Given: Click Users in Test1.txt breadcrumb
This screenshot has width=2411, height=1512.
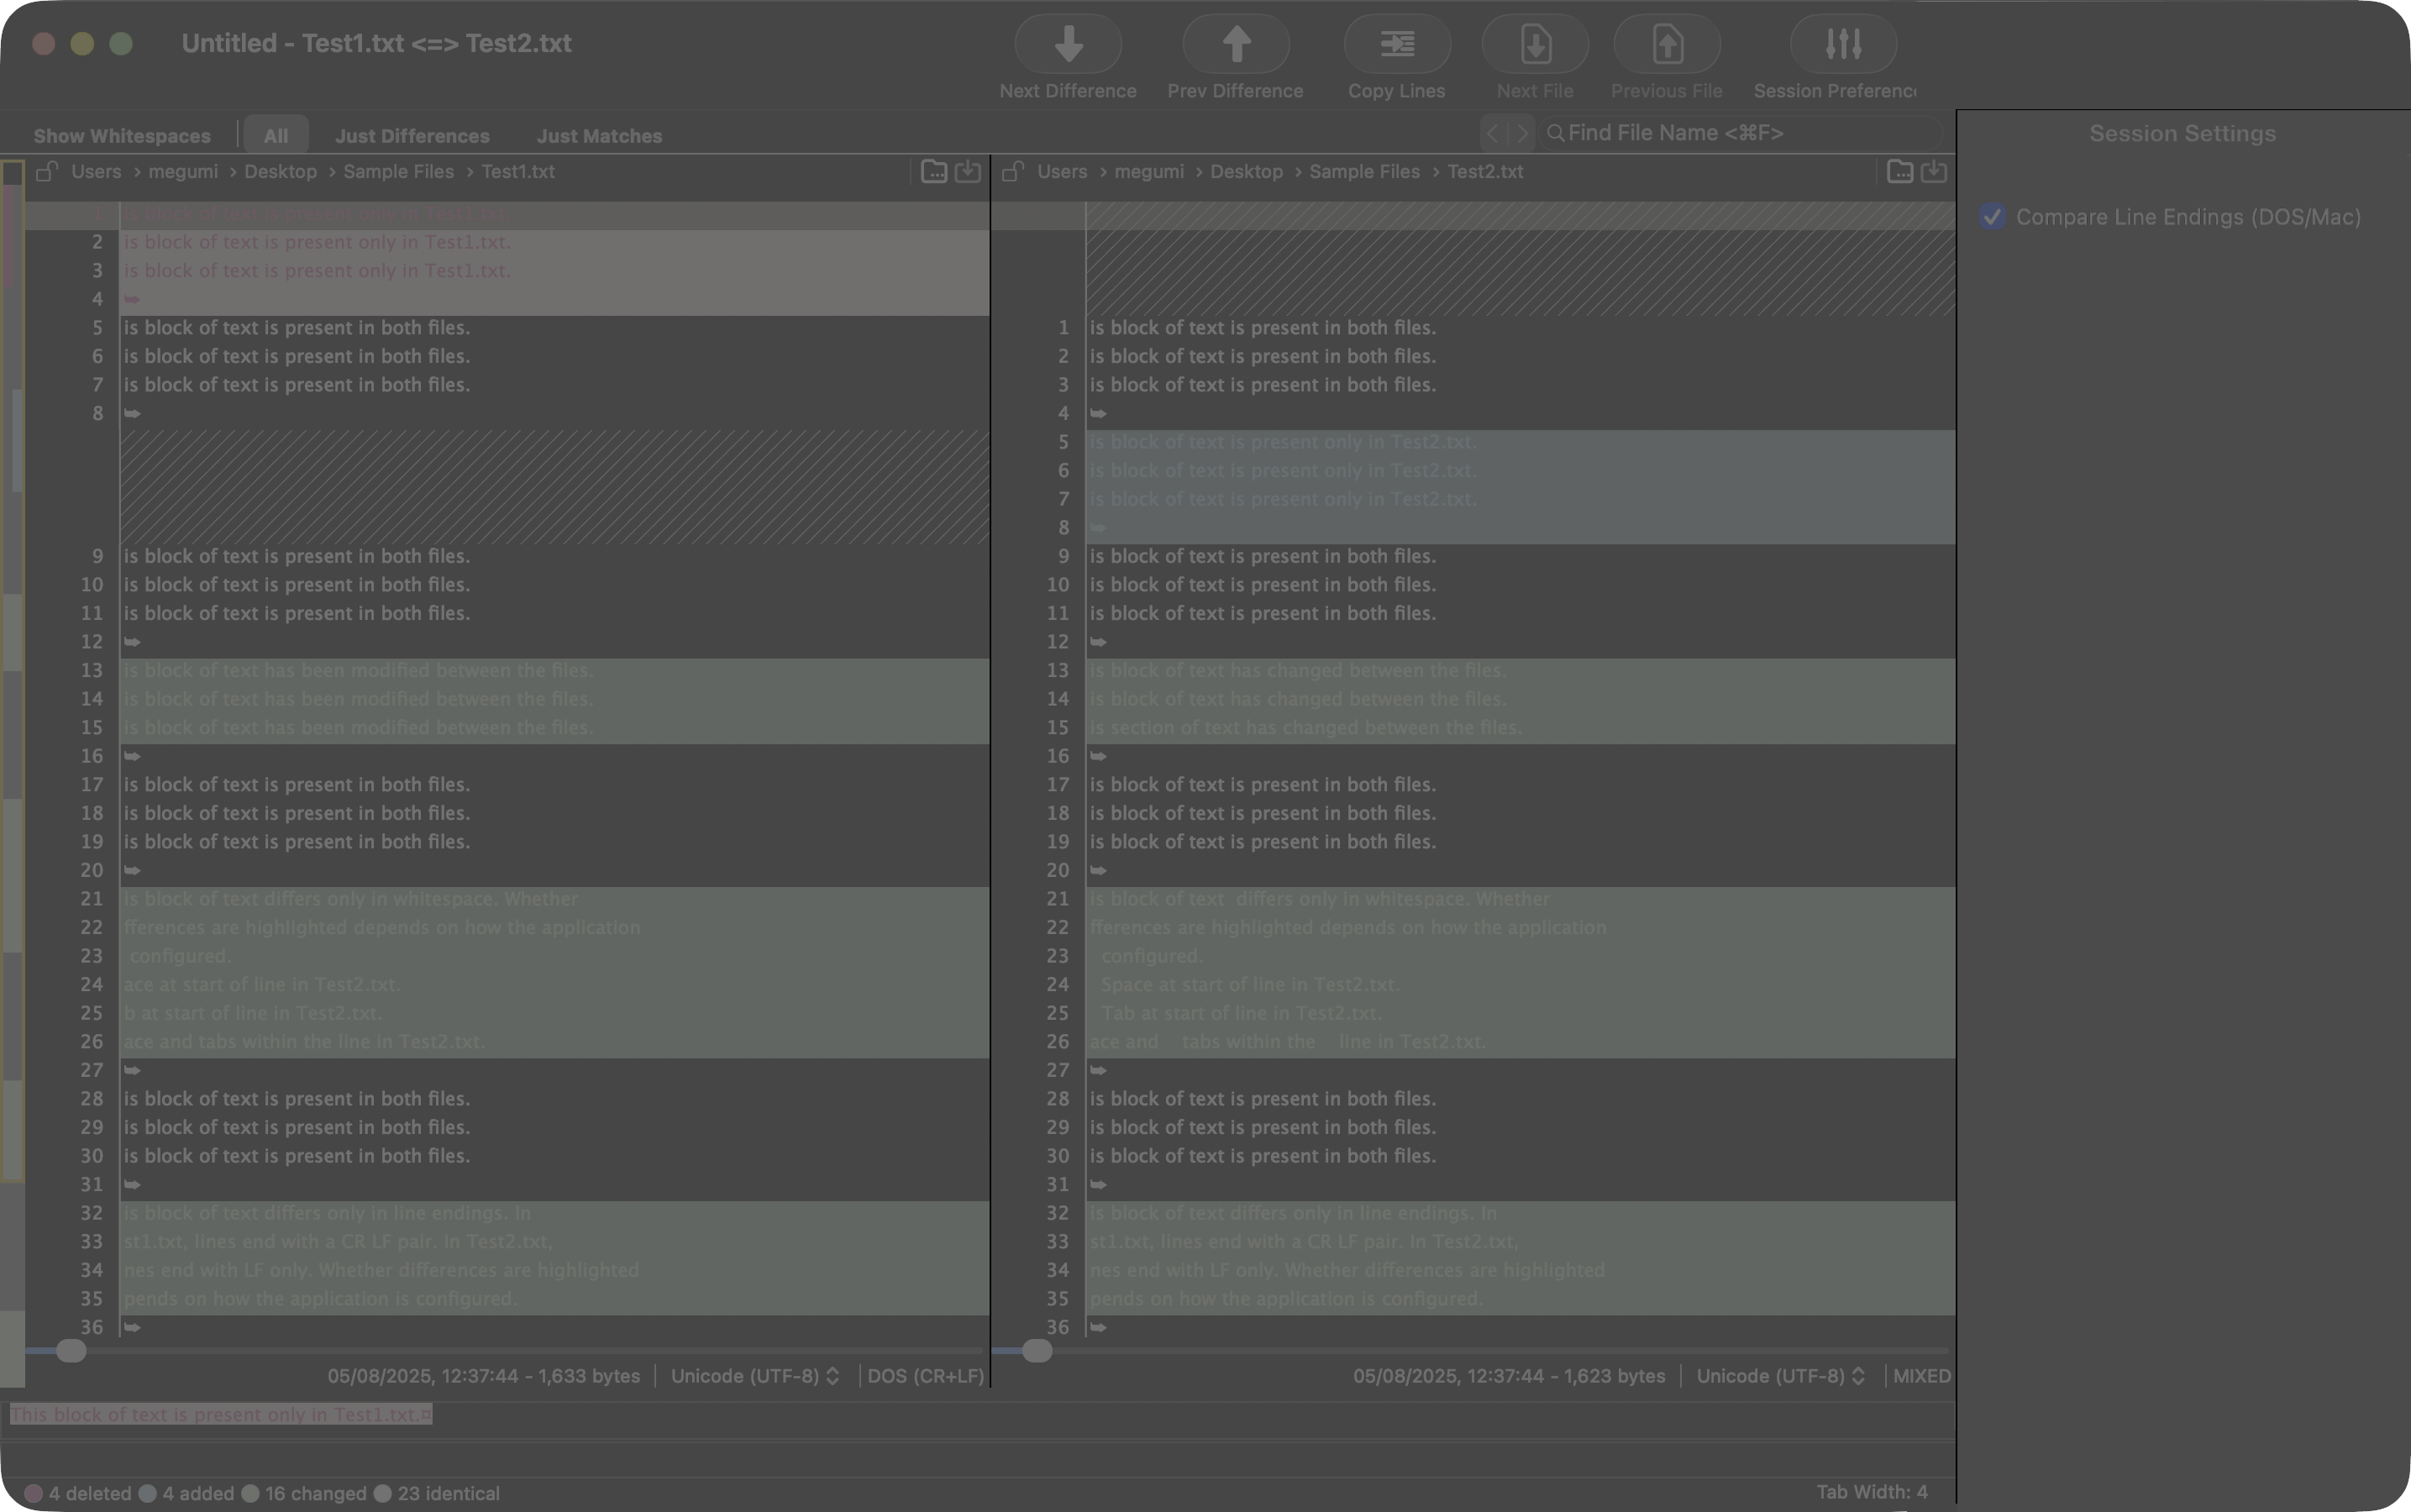Looking at the screenshot, I should pos(96,171).
